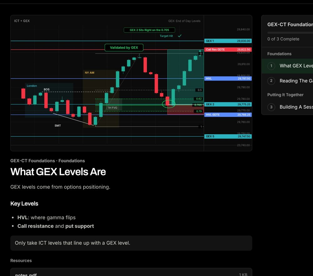The width and height of the screenshot is (313, 276).
Task: Click the 'ICT + GEX' chart title
Action: coord(22,21)
